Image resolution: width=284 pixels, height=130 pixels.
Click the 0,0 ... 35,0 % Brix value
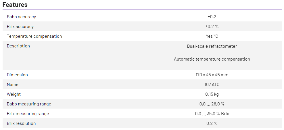click(212, 114)
